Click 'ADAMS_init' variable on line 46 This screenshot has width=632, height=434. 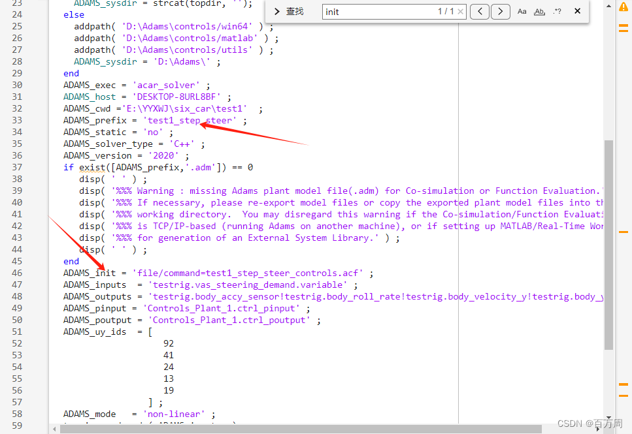click(90, 273)
